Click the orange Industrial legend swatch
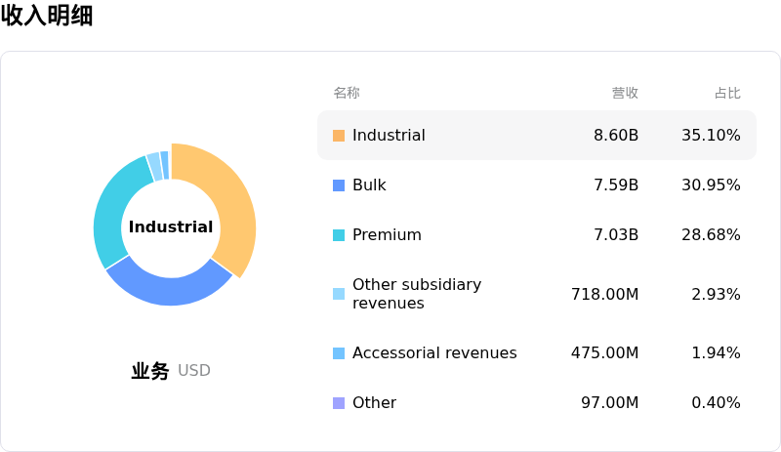Image resolution: width=781 pixels, height=452 pixels. [339, 136]
